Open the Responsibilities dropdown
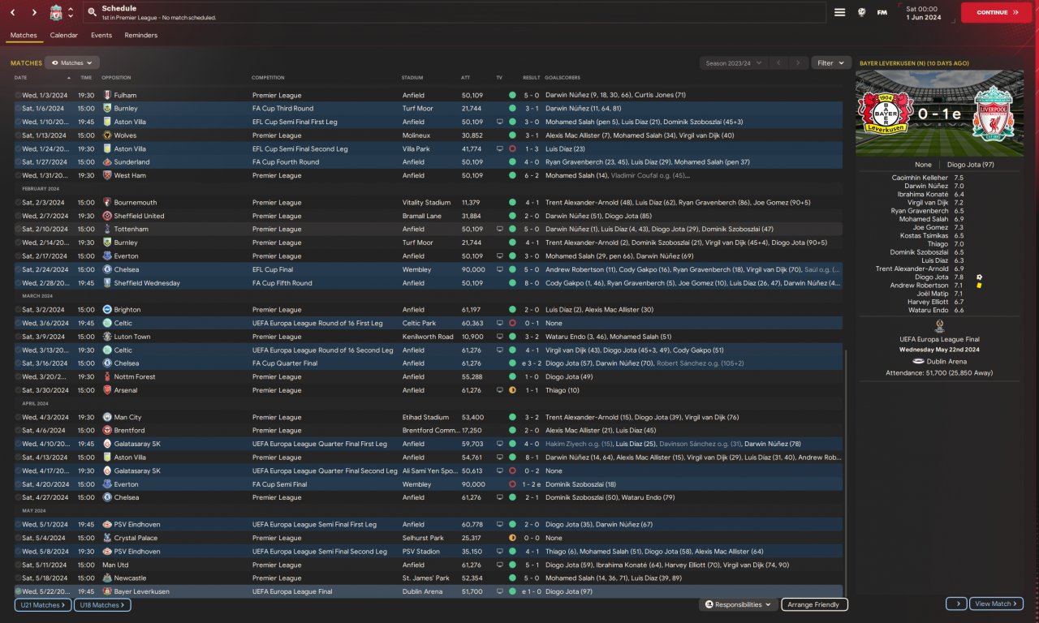The width and height of the screenshot is (1039, 623). [x=738, y=604]
